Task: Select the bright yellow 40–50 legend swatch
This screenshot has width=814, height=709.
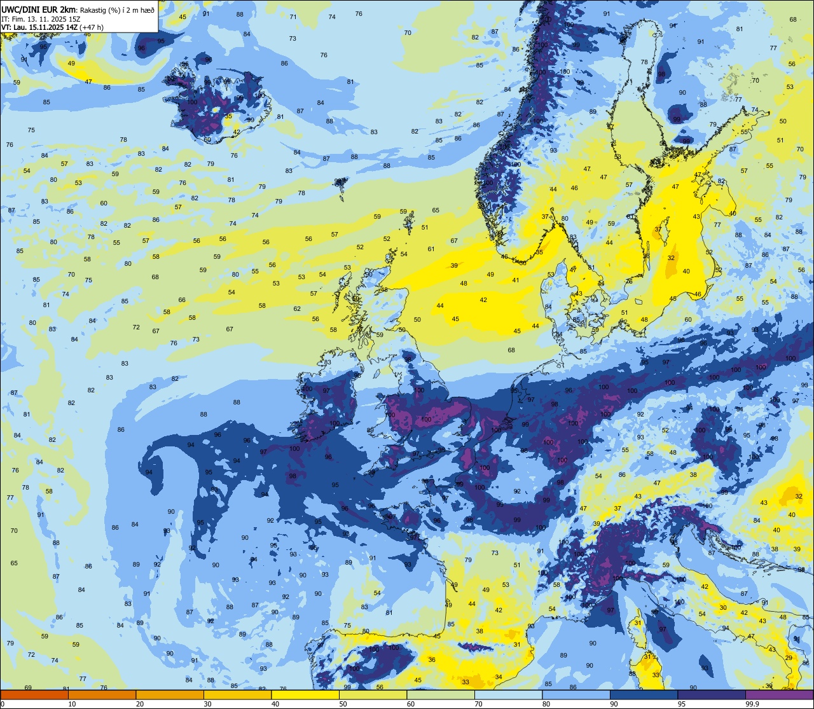Action: (305, 694)
